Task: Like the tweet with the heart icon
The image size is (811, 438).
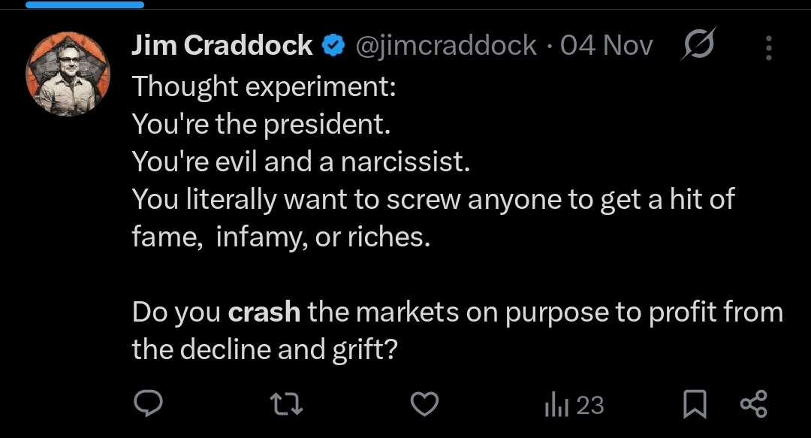Action: [x=426, y=406]
